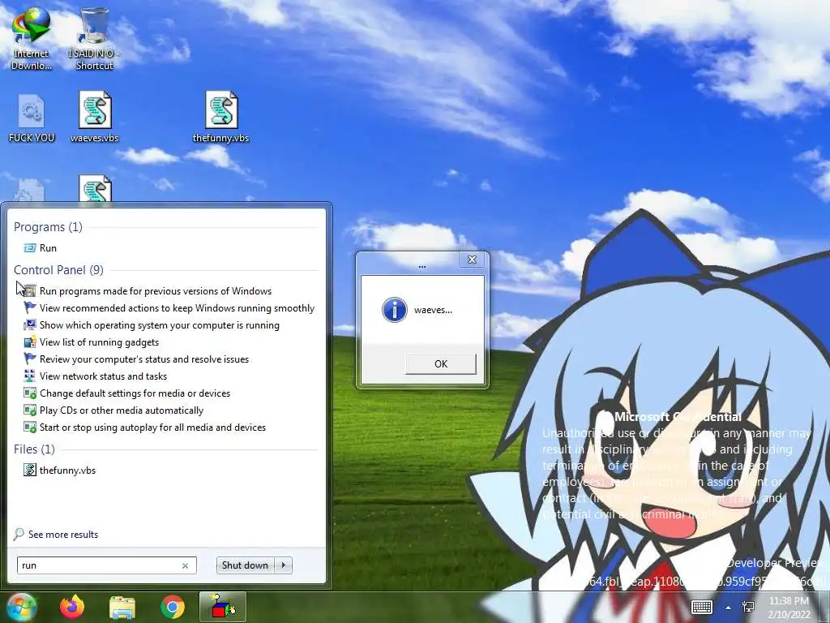Click See more results link
830x623 pixels.
coord(63,534)
